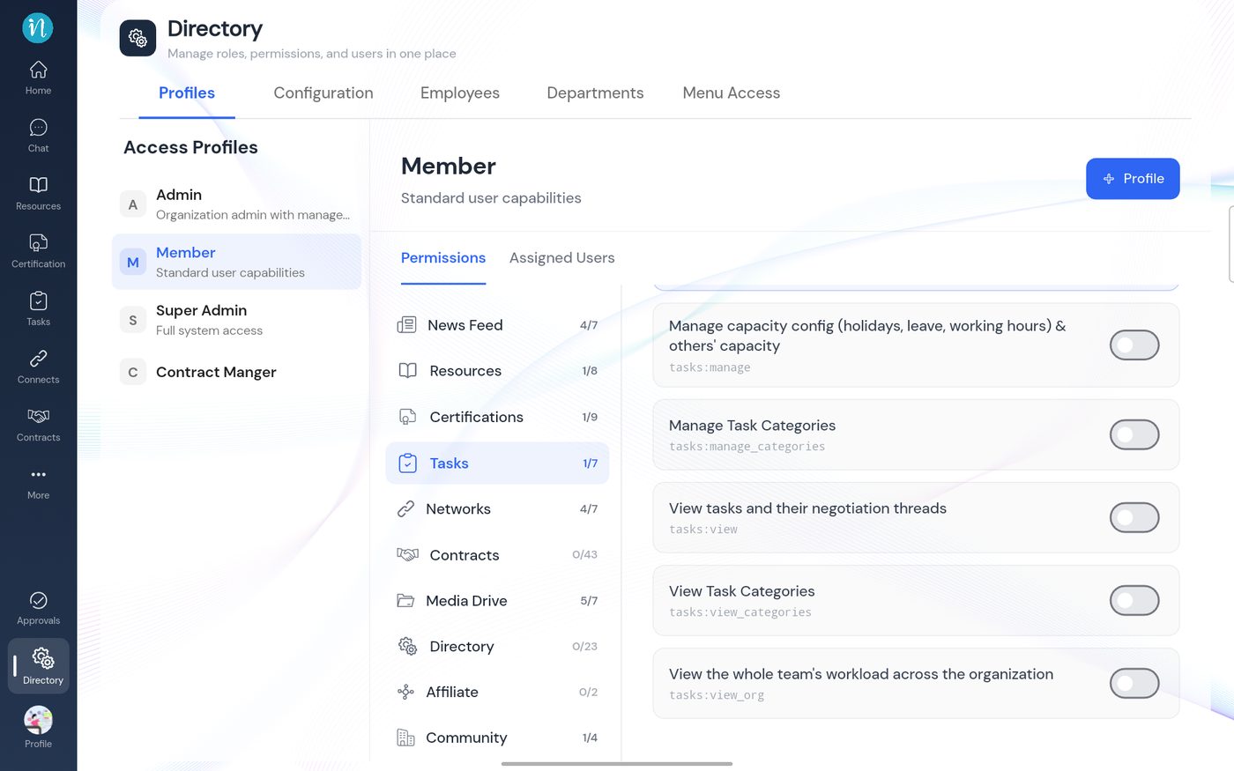Select the Contract Manger profile
The image size is (1234, 771).
pyautogui.click(x=236, y=372)
